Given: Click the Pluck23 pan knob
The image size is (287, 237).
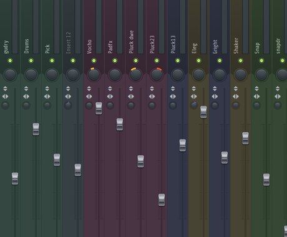Looking at the screenshot, I should click(x=157, y=75).
